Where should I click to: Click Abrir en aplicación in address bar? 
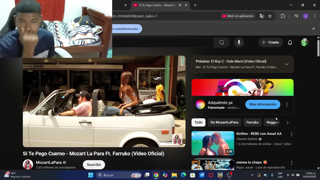(x=238, y=16)
